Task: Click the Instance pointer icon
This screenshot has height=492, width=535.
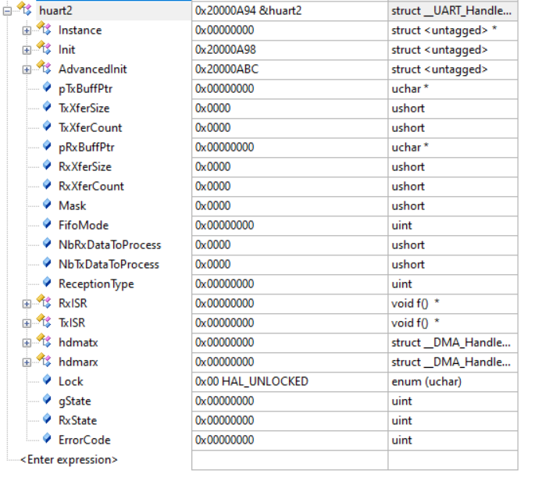Action: pos(45,28)
